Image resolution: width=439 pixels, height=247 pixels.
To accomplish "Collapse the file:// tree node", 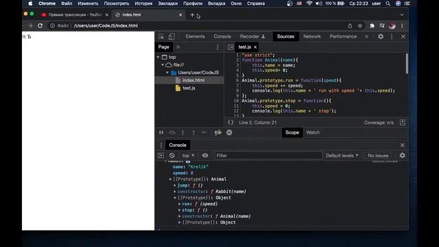I will (x=163, y=64).
